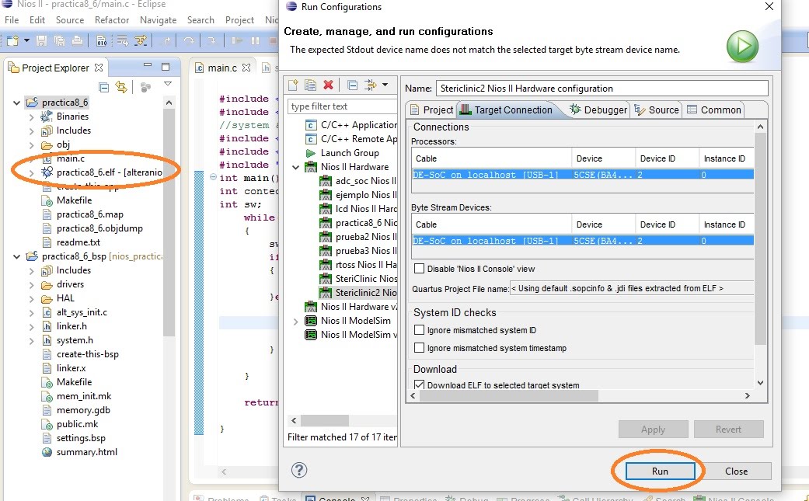Click the Collapse All icon in Project Explorer

(103, 87)
